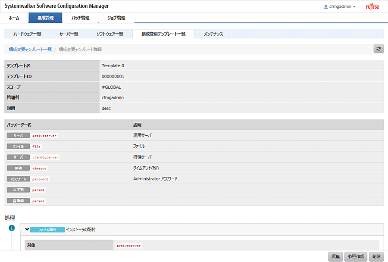Click the 文字列 type badge for param1
Screen dimensions: 388x262
pos(18,190)
